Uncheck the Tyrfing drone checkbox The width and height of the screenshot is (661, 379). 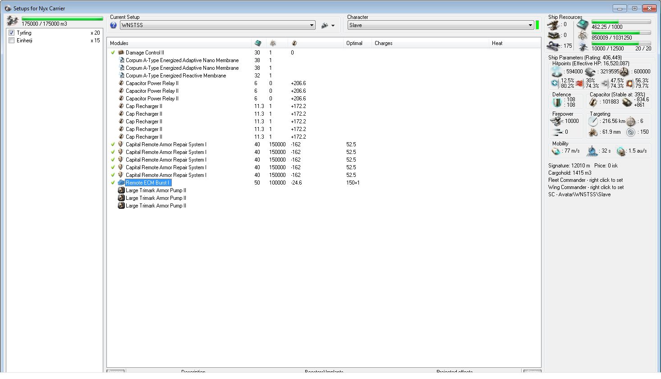12,33
